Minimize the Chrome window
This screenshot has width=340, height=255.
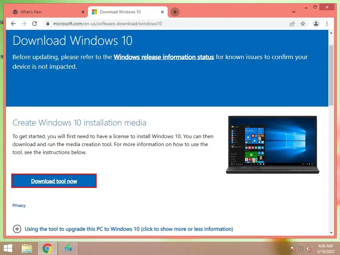point(306,7)
